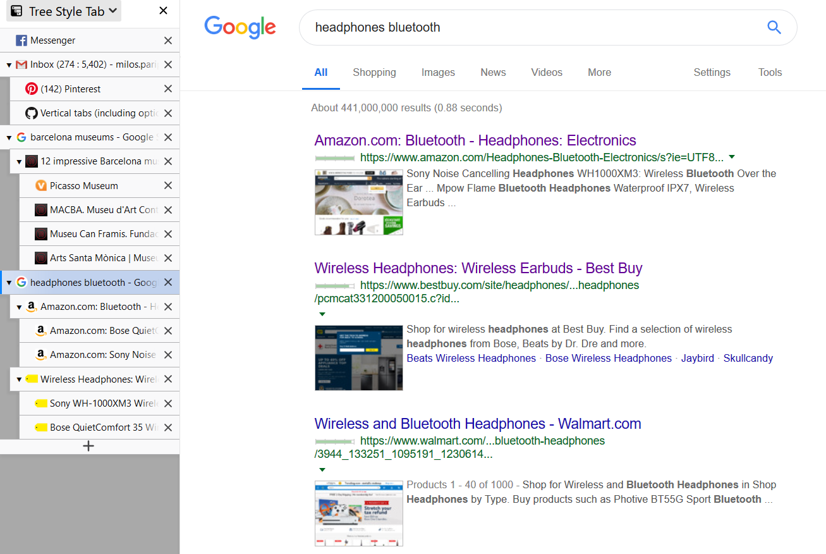Screen dimensions: 826x554
Task: Open the All search results tab
Action: (321, 72)
